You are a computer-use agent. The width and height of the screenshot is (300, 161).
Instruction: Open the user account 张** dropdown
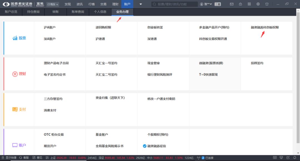206,4
